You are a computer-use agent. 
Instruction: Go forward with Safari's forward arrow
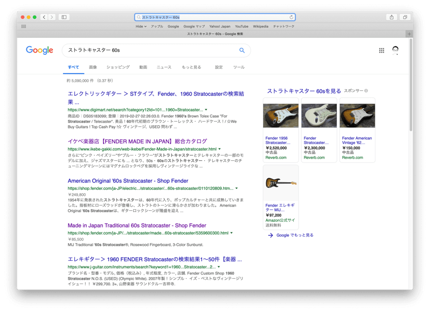click(52, 17)
